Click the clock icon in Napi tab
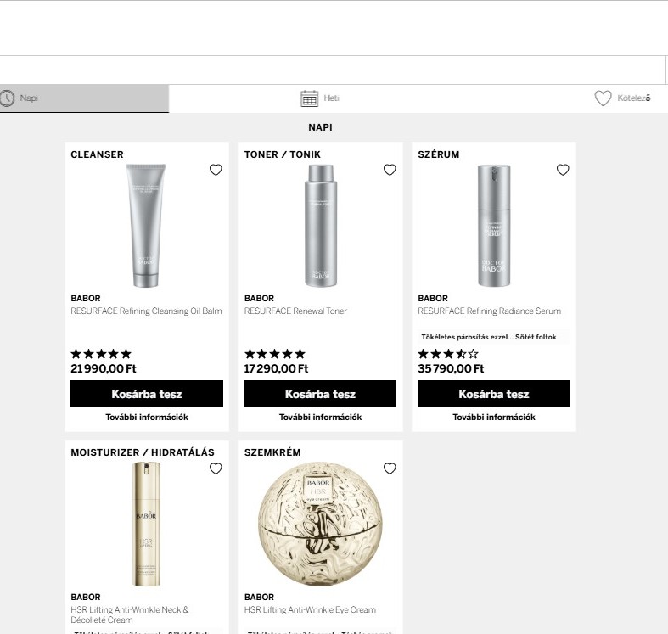 pos(8,98)
